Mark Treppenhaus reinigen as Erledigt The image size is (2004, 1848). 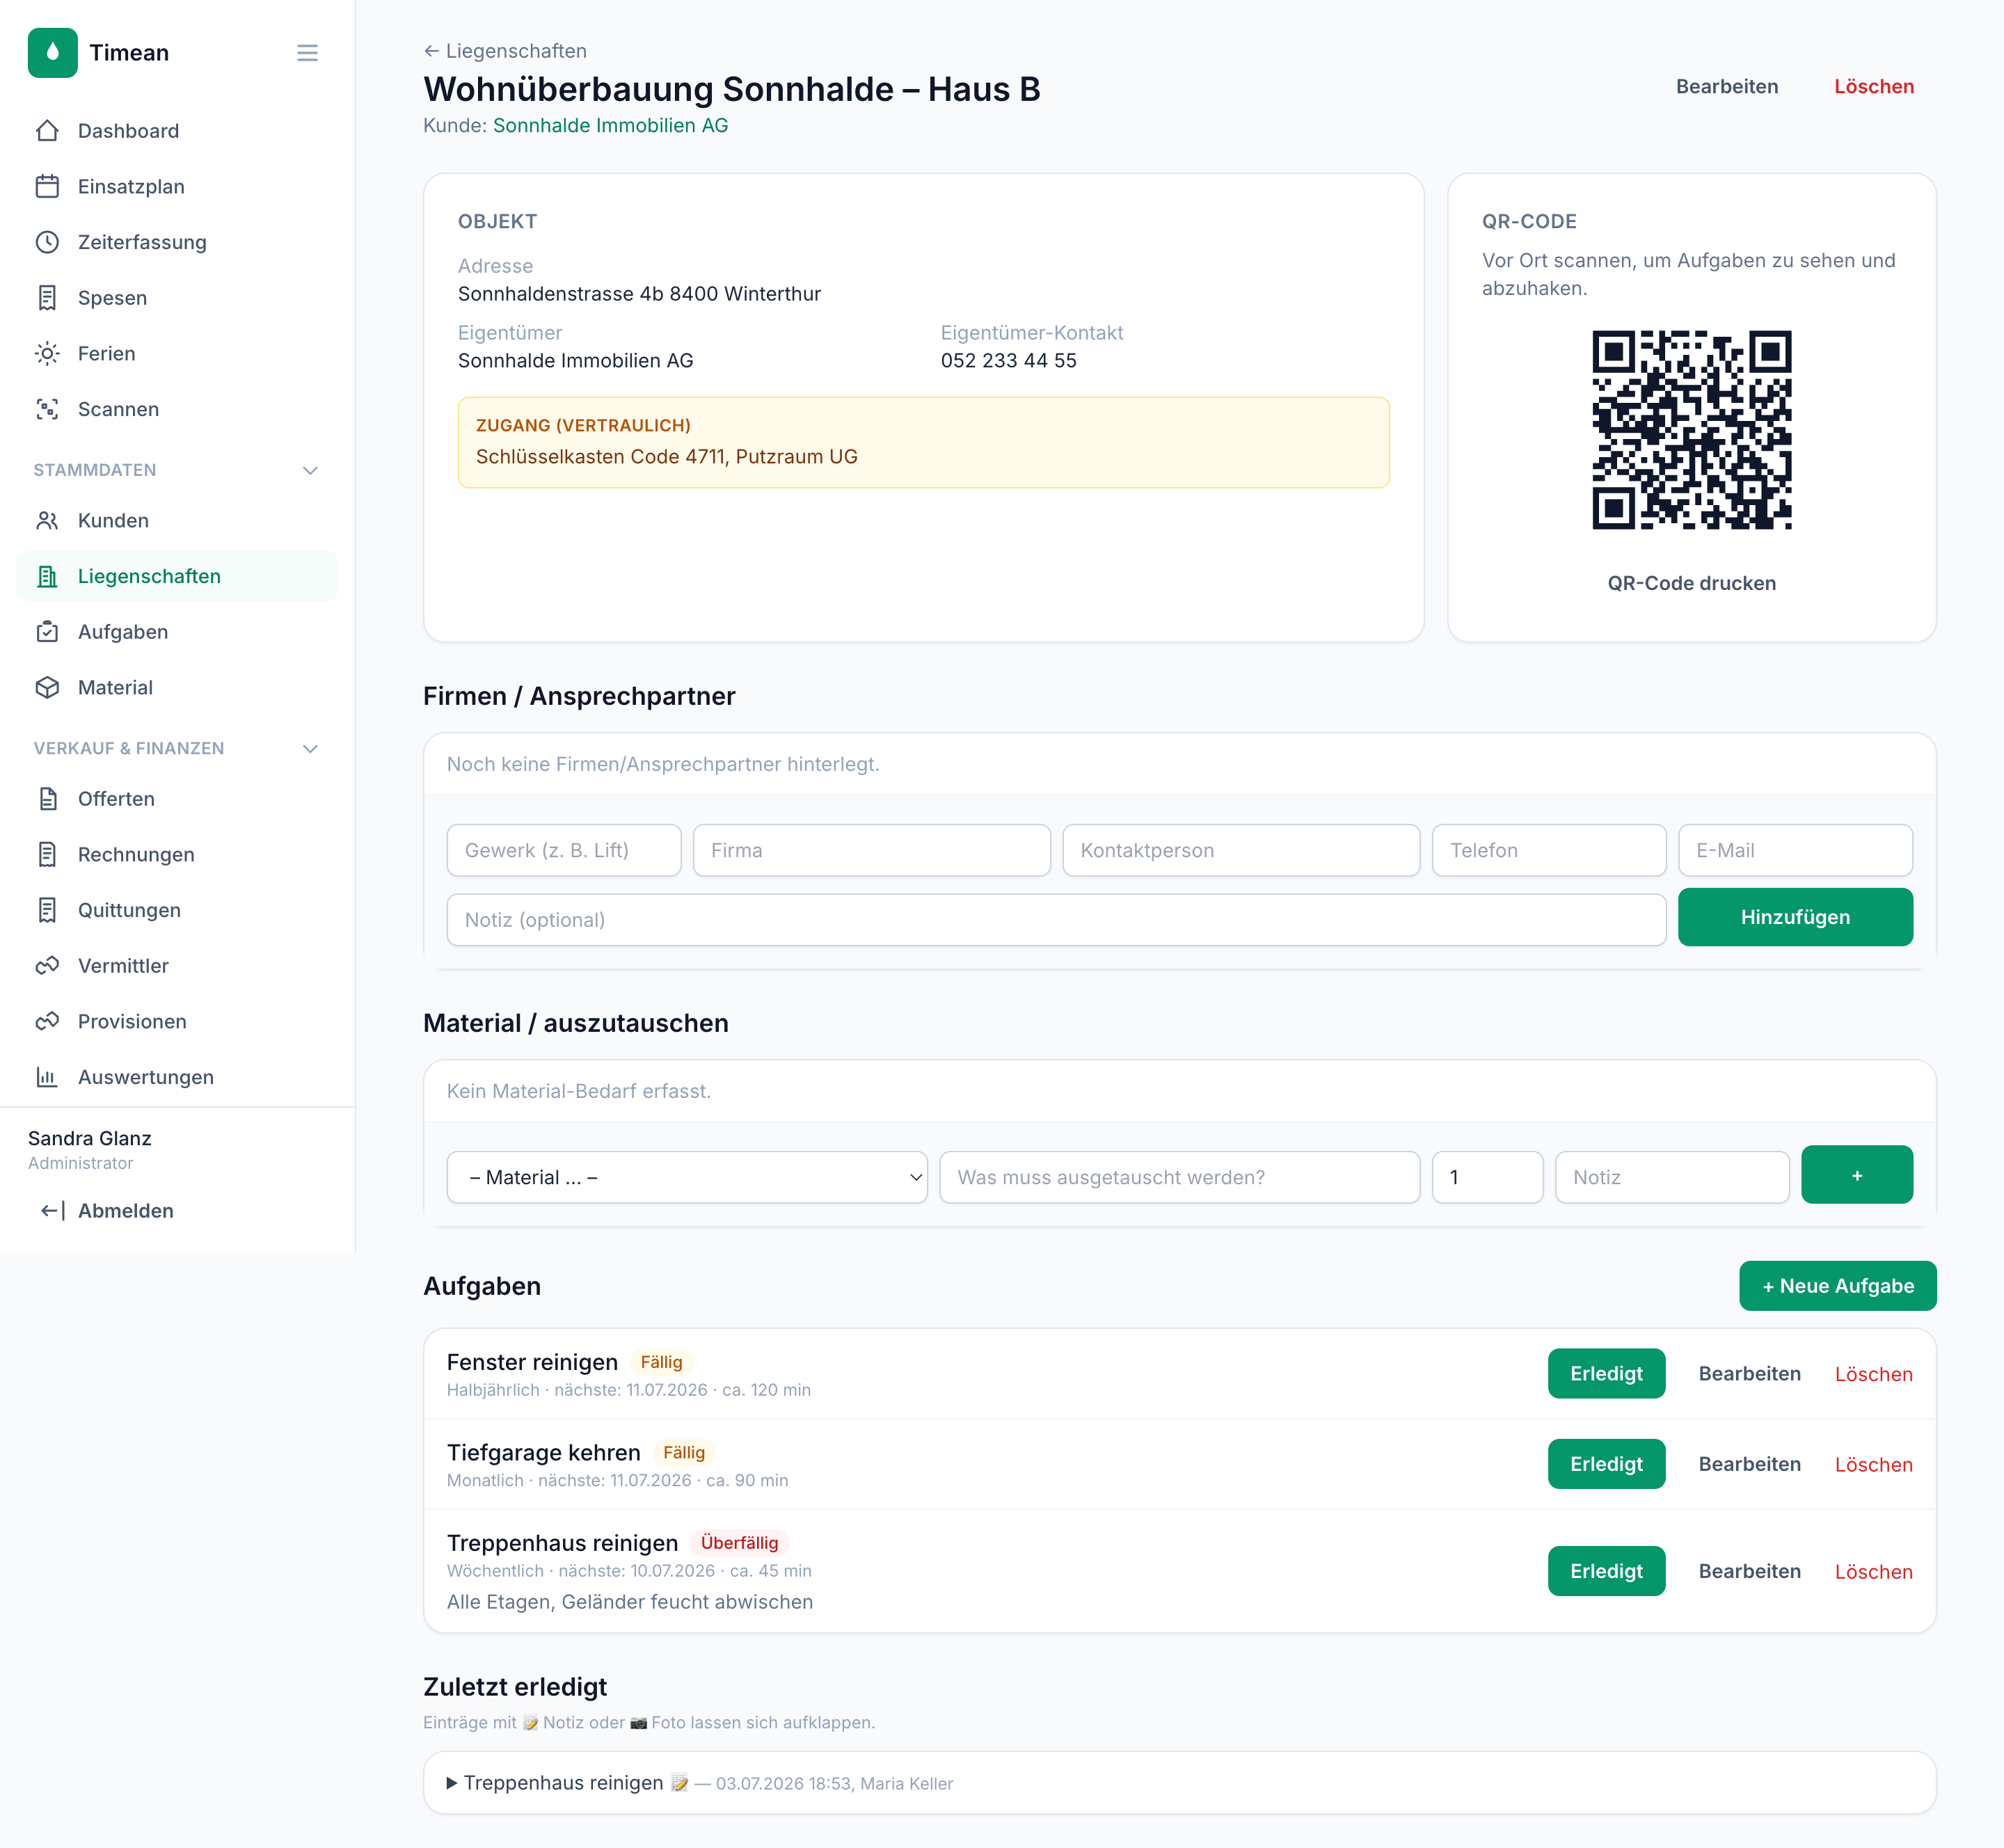click(1606, 1571)
